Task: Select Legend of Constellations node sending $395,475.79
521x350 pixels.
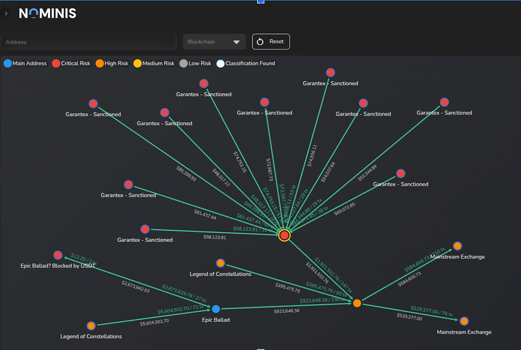Action: (220, 263)
